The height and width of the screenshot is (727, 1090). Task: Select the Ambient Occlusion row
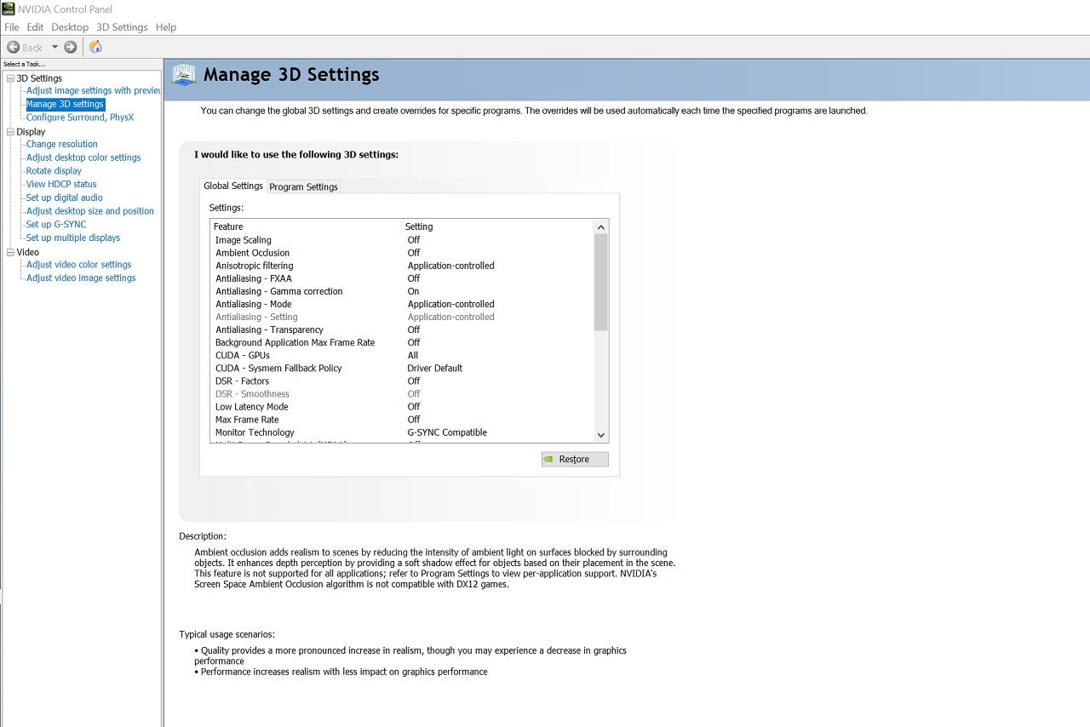[x=402, y=253]
